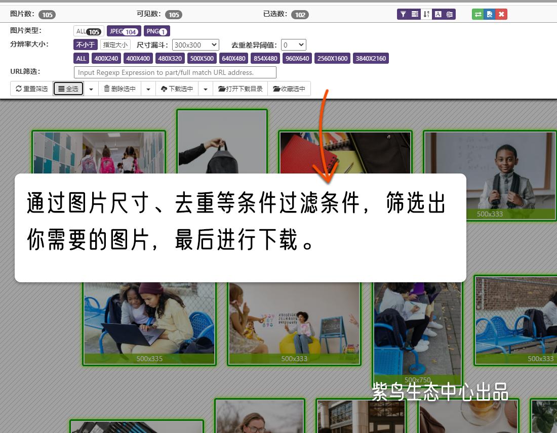Expand the dropdown arrow next to 全选
The width and height of the screenshot is (557, 433).
[x=90, y=89]
